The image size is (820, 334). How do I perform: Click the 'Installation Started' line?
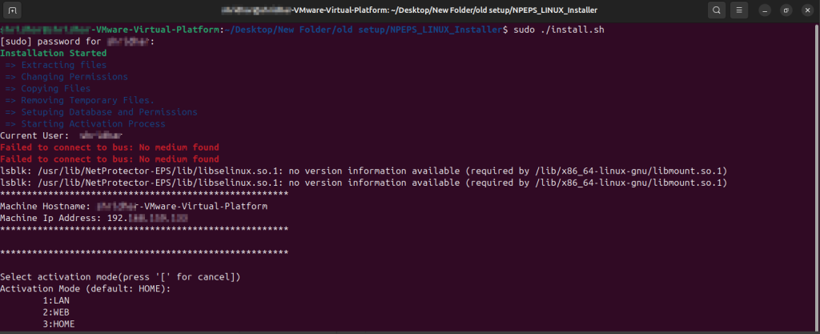coord(54,53)
